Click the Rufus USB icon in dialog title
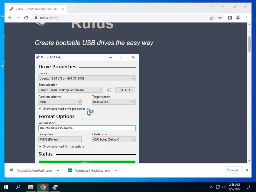Image resolution: width=256 pixels, height=192 pixels. click(38, 57)
